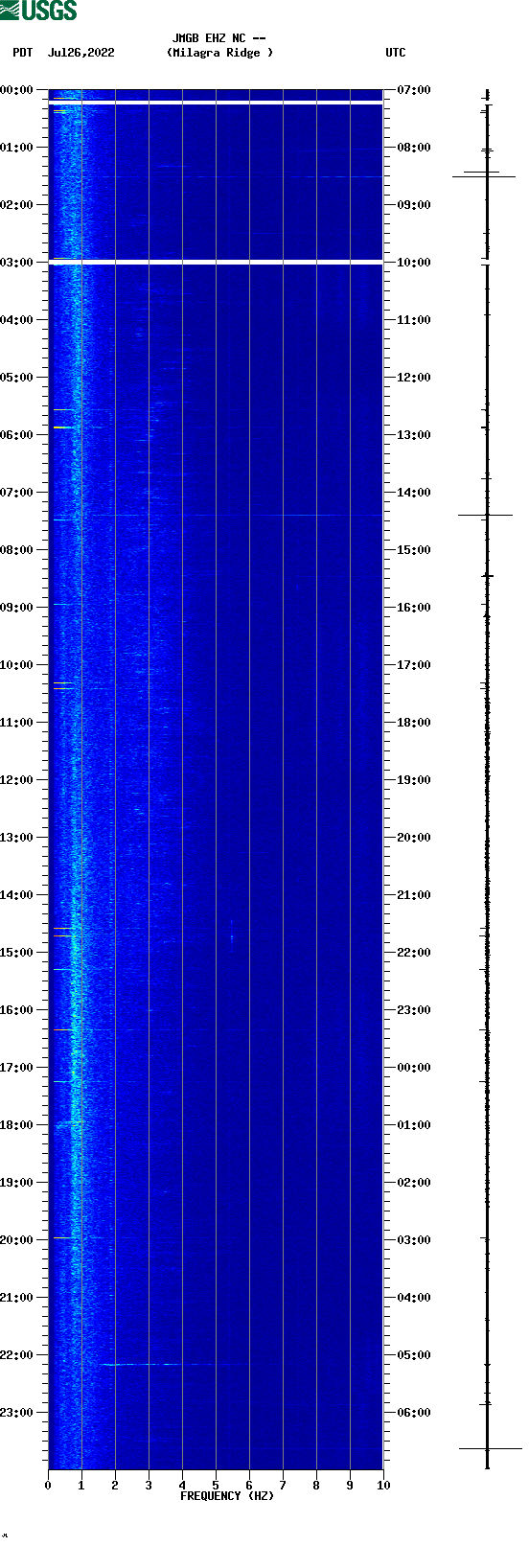Click the 22:00 label on UTC axis
This screenshot has height=1546, width=529.
coord(413,953)
